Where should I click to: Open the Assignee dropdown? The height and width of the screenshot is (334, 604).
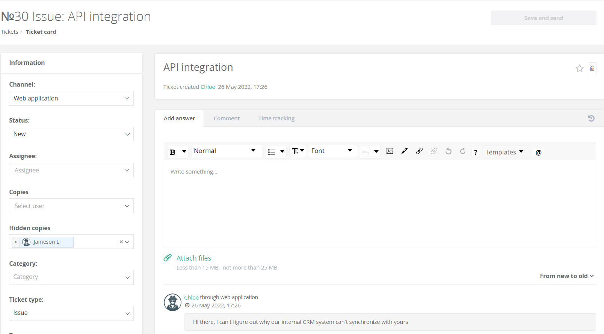71,170
